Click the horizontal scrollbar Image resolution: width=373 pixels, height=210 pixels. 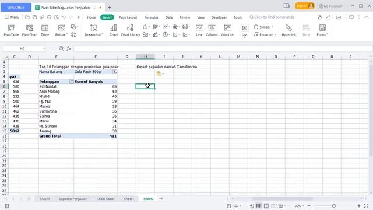point(283,198)
